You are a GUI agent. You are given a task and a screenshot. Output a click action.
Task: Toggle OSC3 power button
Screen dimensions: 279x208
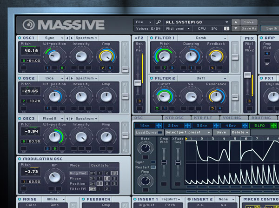pyautogui.click(x=20, y=119)
